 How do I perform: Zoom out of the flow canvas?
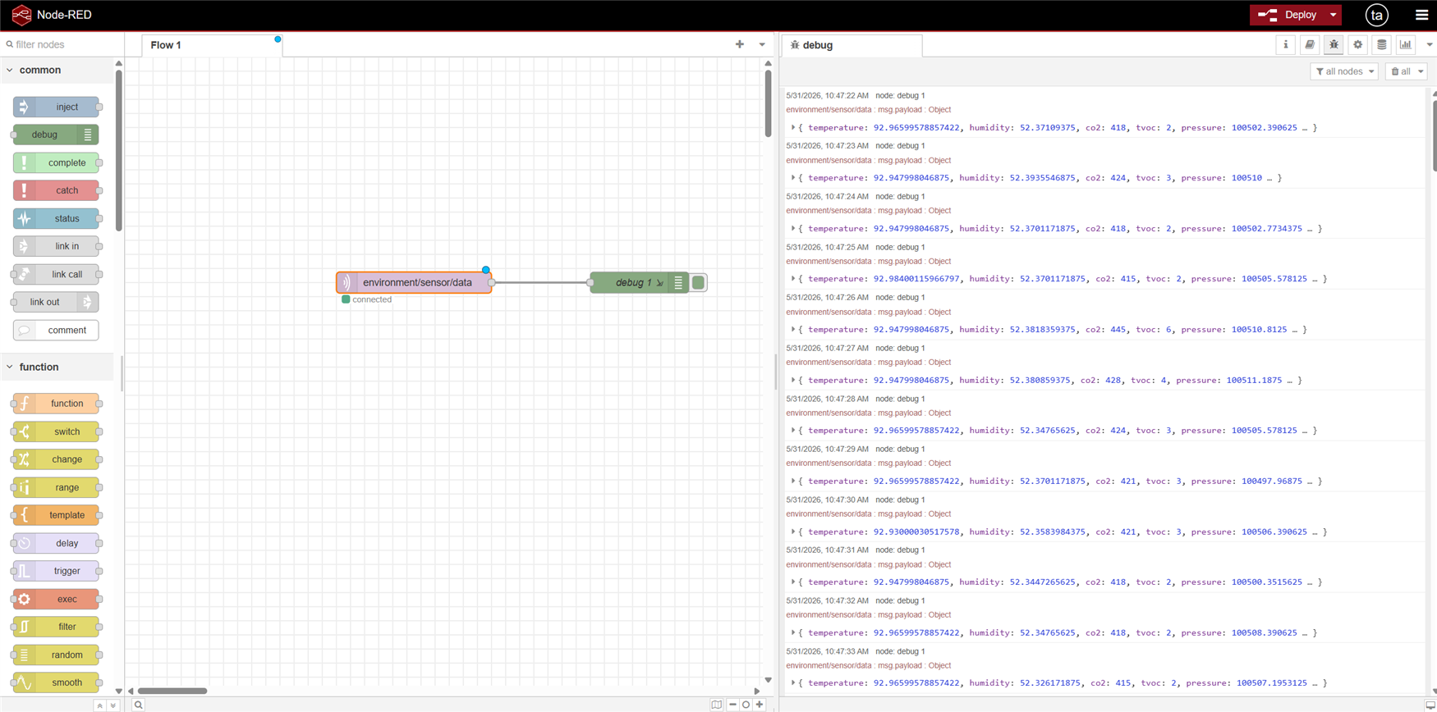click(x=732, y=705)
